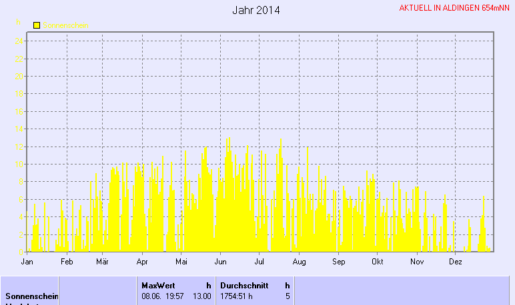515x305 pixels.
Task: Select the Jan label on the x-axis
Action: (x=27, y=262)
